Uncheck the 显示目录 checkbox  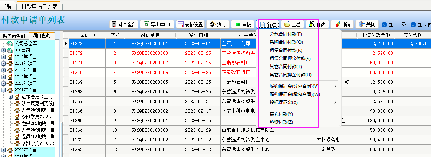tap(385, 25)
